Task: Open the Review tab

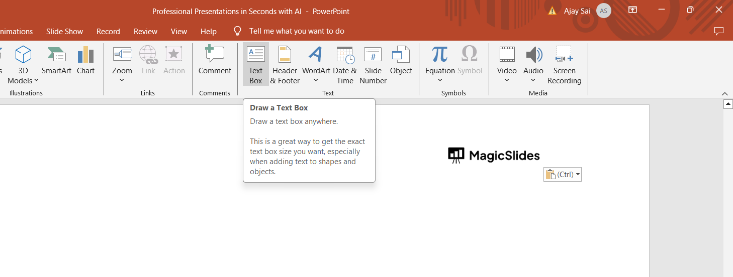Action: click(x=145, y=31)
